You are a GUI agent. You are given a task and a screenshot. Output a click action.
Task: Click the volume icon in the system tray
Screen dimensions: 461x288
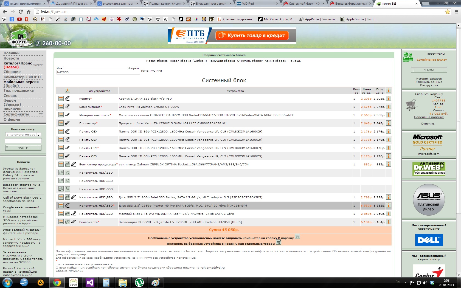(425, 283)
